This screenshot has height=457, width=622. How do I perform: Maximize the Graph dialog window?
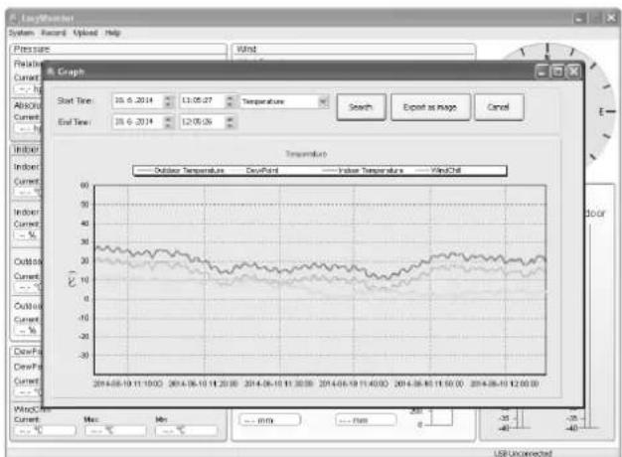(557, 72)
